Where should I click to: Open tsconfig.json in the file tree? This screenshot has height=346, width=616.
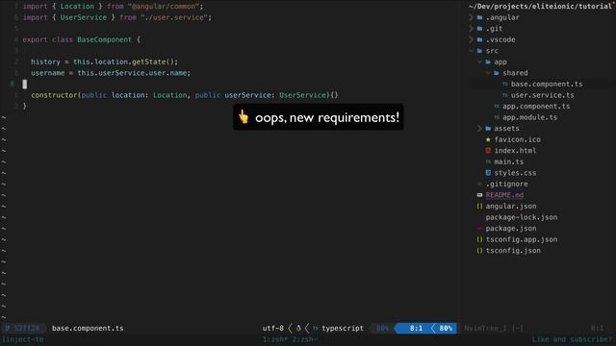513,250
